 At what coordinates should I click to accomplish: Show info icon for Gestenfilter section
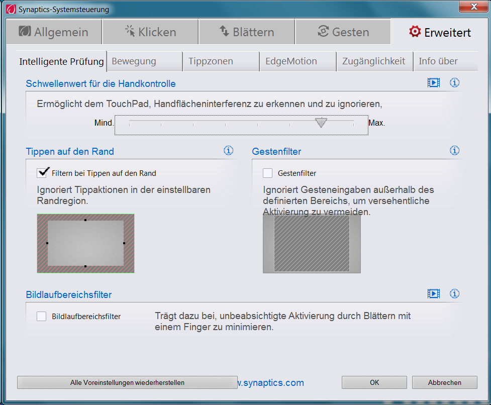[x=454, y=151]
